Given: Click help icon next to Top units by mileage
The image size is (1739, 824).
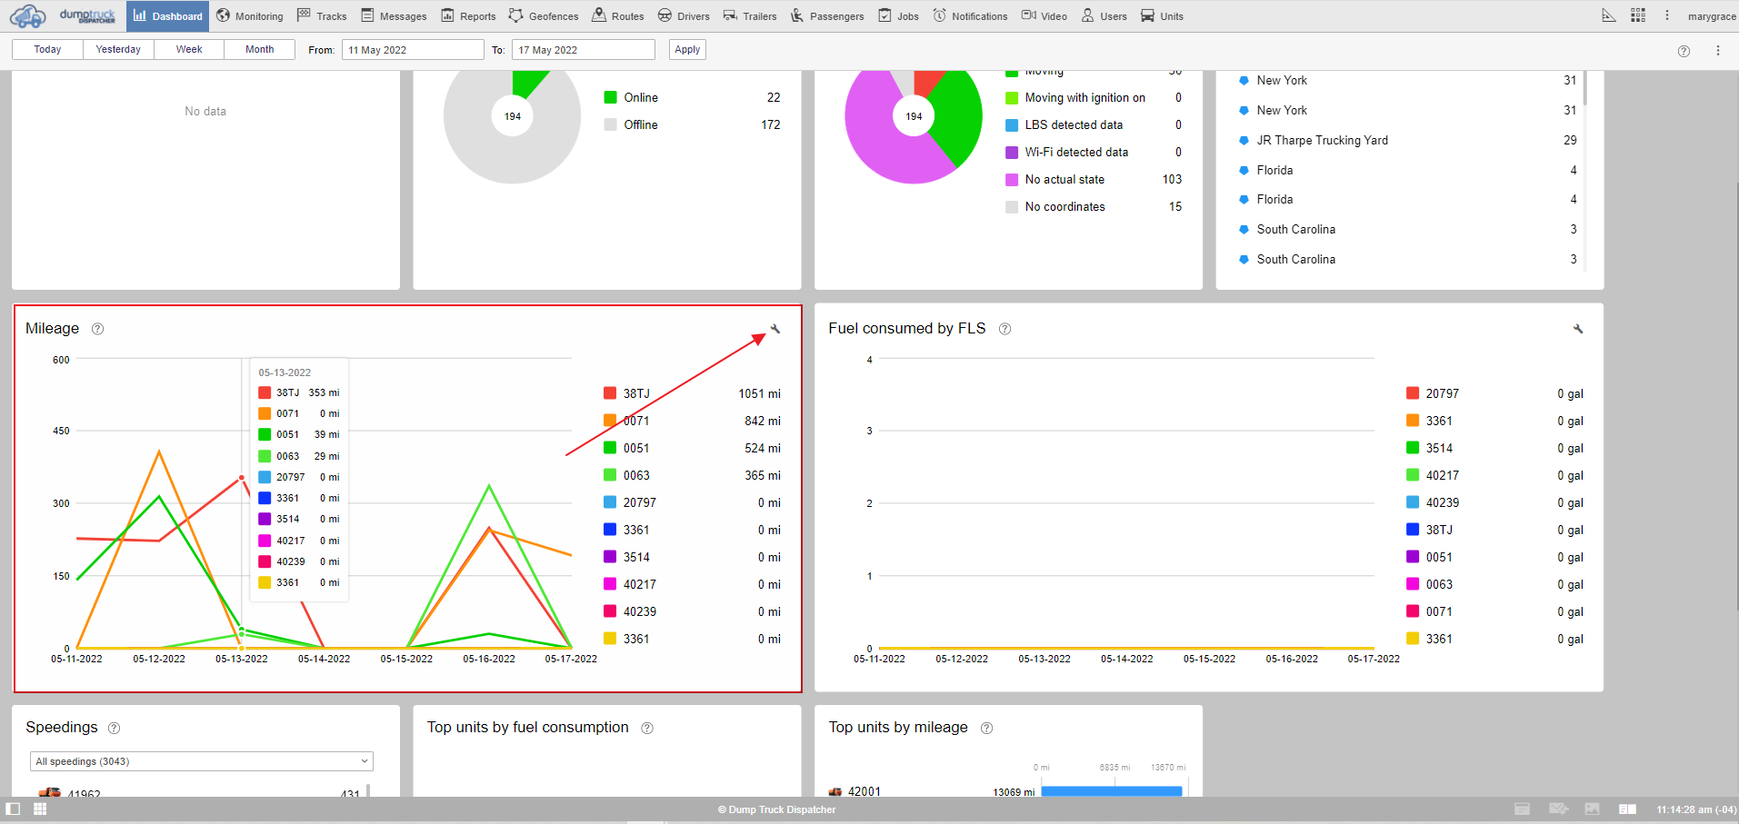Looking at the screenshot, I should 987,728.
